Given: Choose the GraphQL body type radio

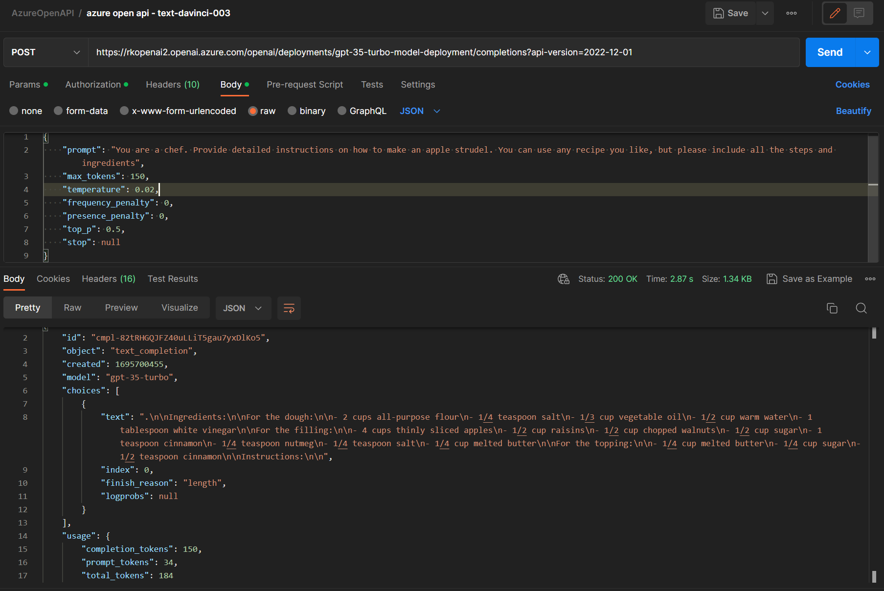Looking at the screenshot, I should click(342, 111).
